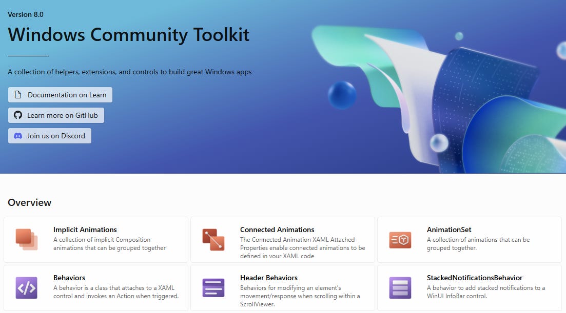Open the StackedNotificationsBehavior card title
Screen dimensions: 566x313
pyautogui.click(x=475, y=278)
